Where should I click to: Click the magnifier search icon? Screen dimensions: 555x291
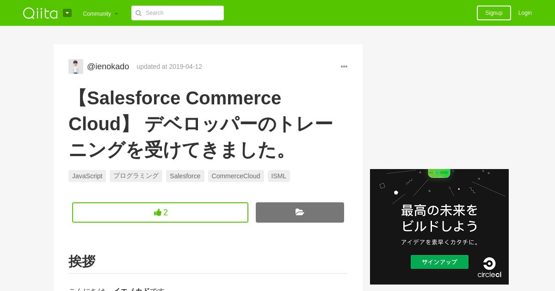pyautogui.click(x=138, y=13)
